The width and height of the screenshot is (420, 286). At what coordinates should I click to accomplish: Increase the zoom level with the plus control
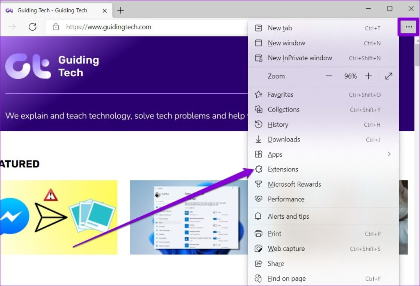click(x=368, y=76)
